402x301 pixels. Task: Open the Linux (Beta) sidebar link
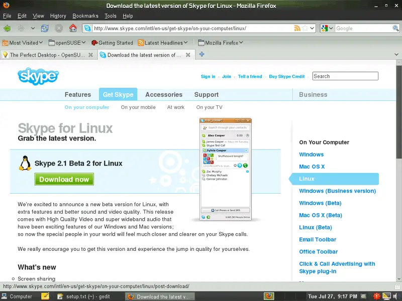316,227
